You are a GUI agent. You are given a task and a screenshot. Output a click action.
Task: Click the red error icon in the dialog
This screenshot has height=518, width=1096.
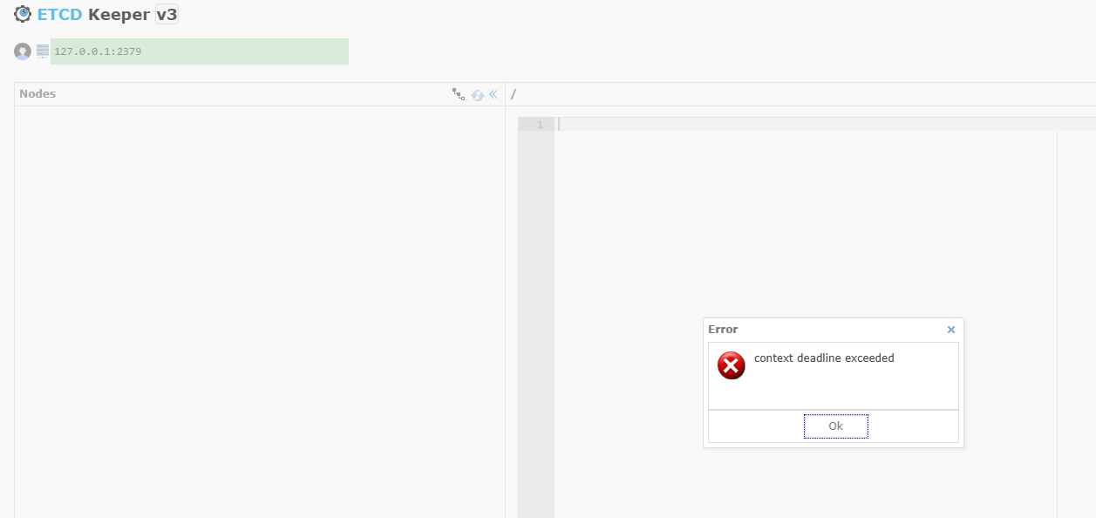click(x=731, y=365)
